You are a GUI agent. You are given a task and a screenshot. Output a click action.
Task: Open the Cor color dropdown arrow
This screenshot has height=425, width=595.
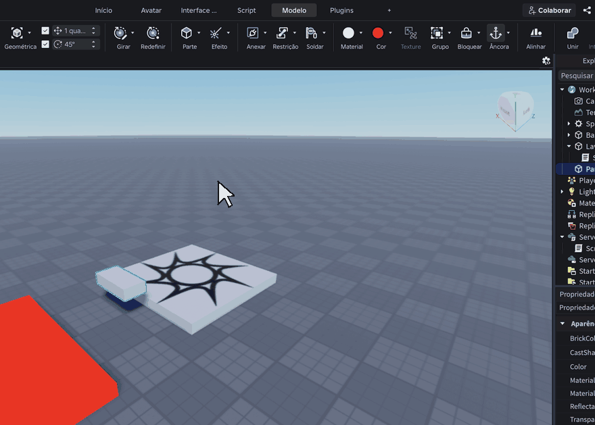point(390,33)
